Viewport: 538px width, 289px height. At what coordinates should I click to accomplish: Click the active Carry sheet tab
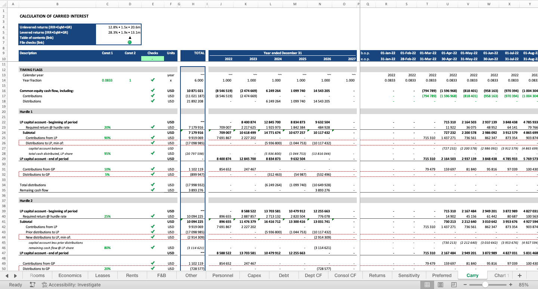tap(473, 276)
